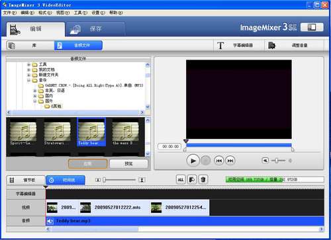Image resolution: width=331 pixels, height=240 pixels.
Task: Skip to the previous clip
Action: 218,161
